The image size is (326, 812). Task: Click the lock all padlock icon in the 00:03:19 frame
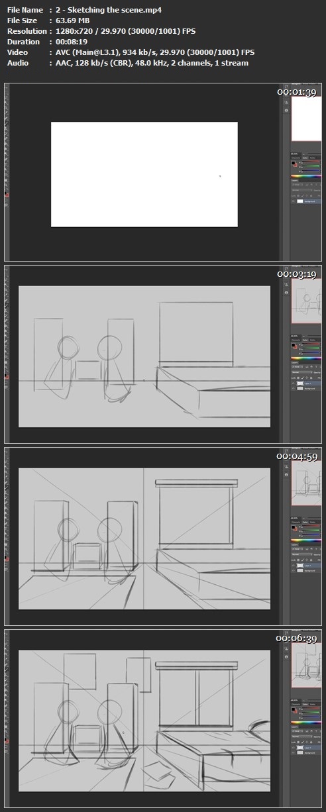pyautogui.click(x=311, y=378)
